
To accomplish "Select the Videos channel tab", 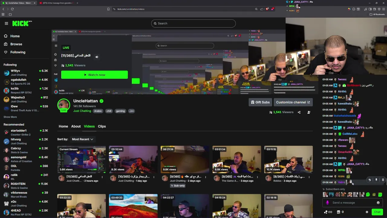I will (x=89, y=126).
